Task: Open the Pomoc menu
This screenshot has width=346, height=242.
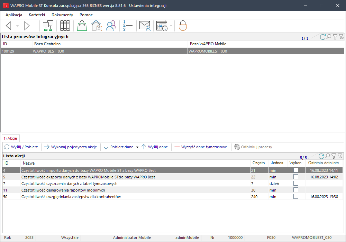Action: pyautogui.click(x=86, y=15)
